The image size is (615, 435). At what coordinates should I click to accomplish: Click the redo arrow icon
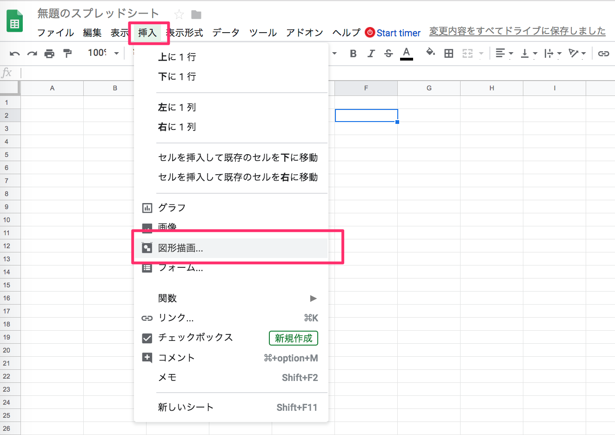click(32, 54)
